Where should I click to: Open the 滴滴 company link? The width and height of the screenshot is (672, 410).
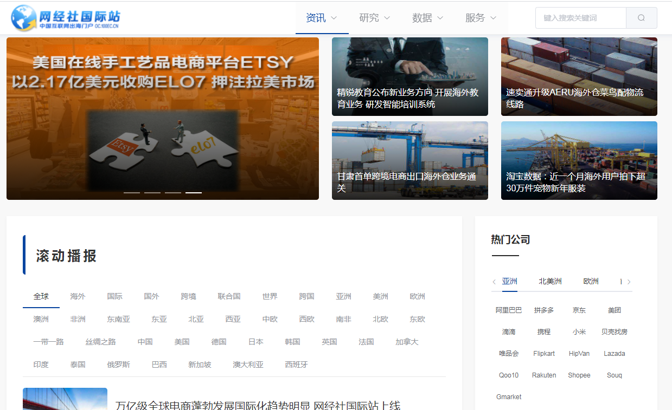click(x=509, y=332)
